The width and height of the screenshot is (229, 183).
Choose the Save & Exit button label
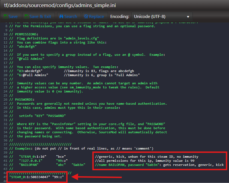[40, 17]
